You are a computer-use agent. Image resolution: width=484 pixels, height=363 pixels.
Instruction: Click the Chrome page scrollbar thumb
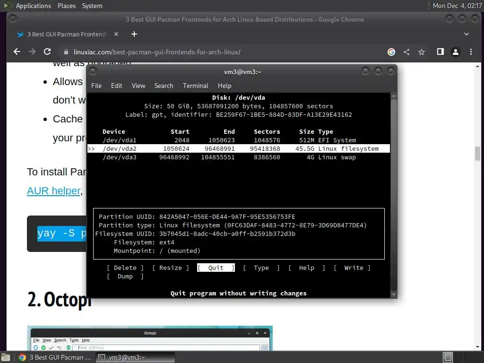(477, 154)
